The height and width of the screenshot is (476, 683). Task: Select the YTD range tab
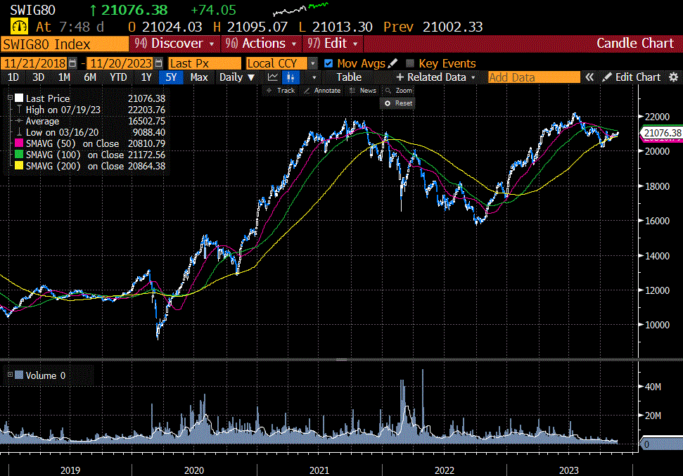tap(118, 77)
